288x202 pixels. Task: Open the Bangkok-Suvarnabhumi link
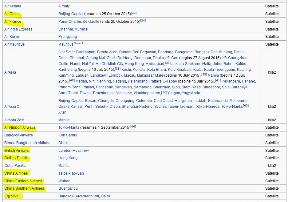[x=79, y=196]
